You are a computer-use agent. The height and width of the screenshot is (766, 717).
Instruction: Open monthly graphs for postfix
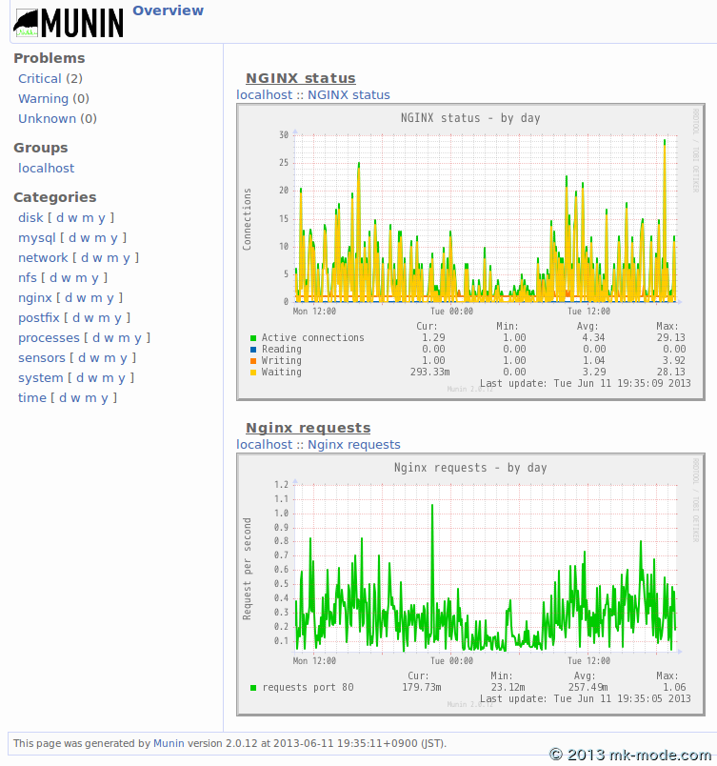[112, 318]
